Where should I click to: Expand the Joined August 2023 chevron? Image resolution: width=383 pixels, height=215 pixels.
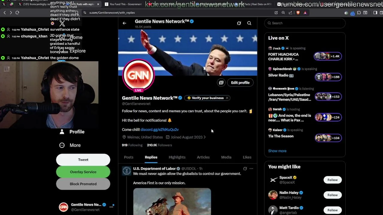click(205, 137)
